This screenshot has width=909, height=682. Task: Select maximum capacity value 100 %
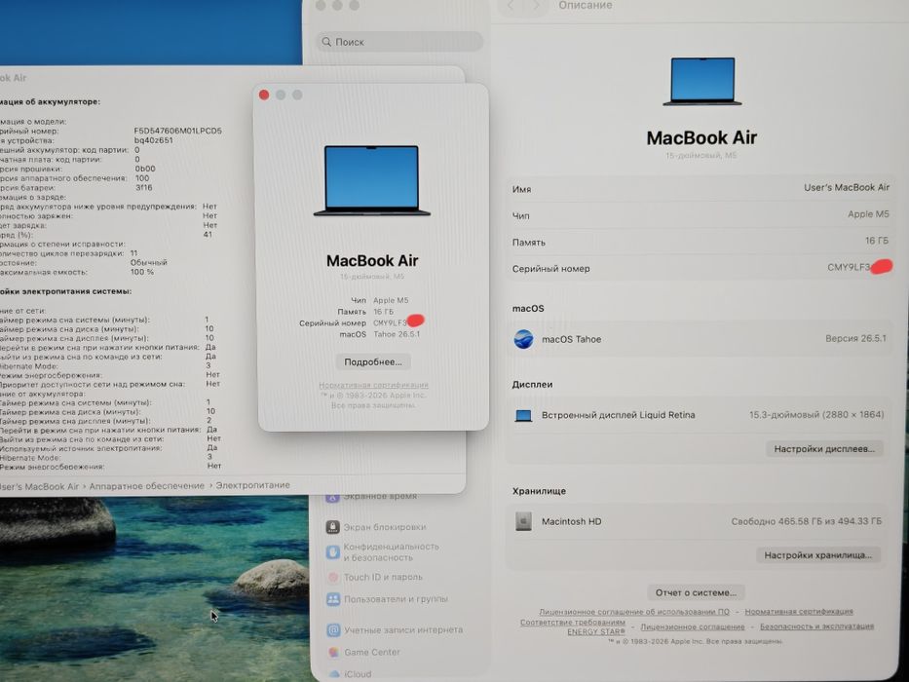coord(142,272)
